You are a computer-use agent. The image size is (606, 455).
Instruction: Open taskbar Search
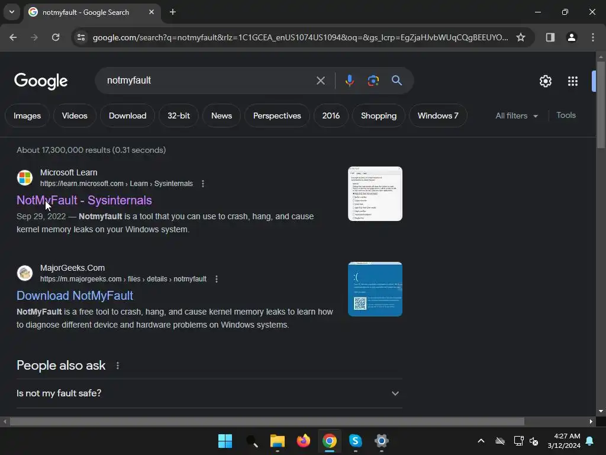tap(251, 441)
